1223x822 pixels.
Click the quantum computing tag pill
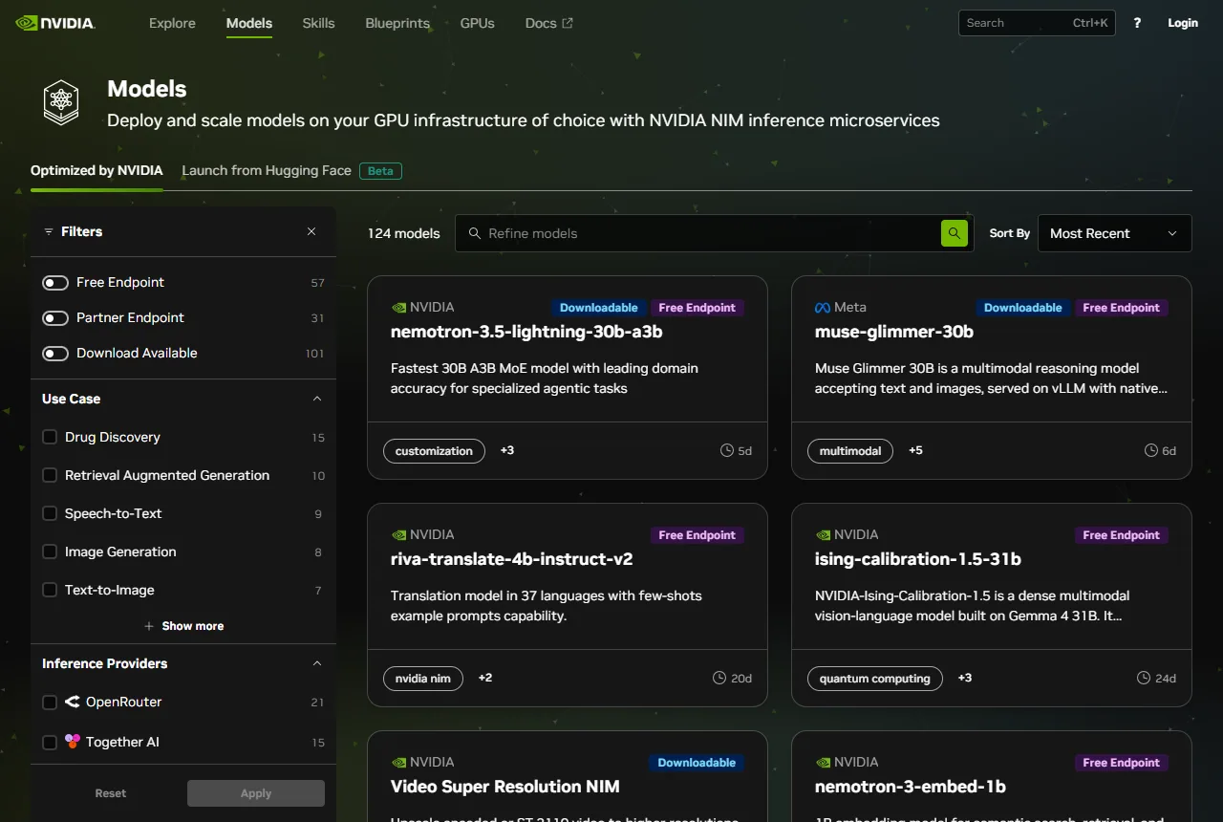(x=874, y=679)
